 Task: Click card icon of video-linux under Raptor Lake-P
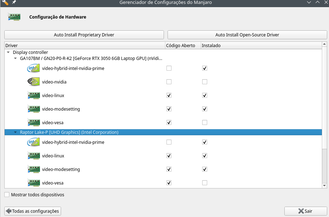(x=34, y=156)
